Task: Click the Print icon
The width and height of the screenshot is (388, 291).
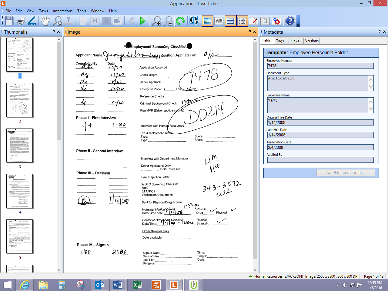Action: coord(21,21)
